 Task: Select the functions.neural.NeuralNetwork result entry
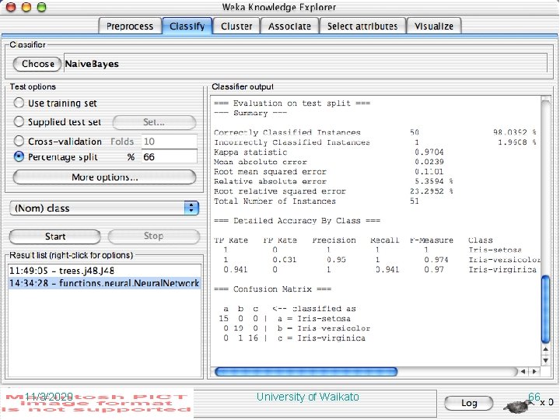(104, 283)
